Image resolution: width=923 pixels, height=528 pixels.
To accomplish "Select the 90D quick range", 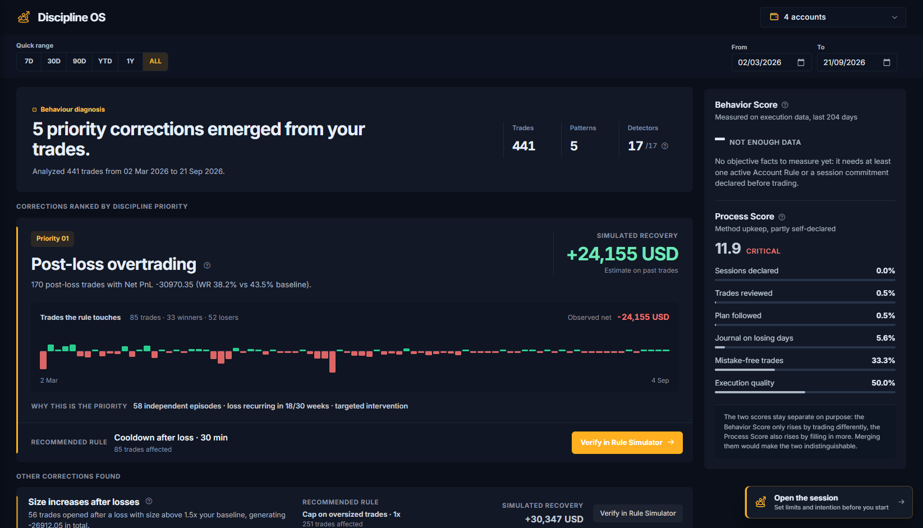I will (80, 61).
